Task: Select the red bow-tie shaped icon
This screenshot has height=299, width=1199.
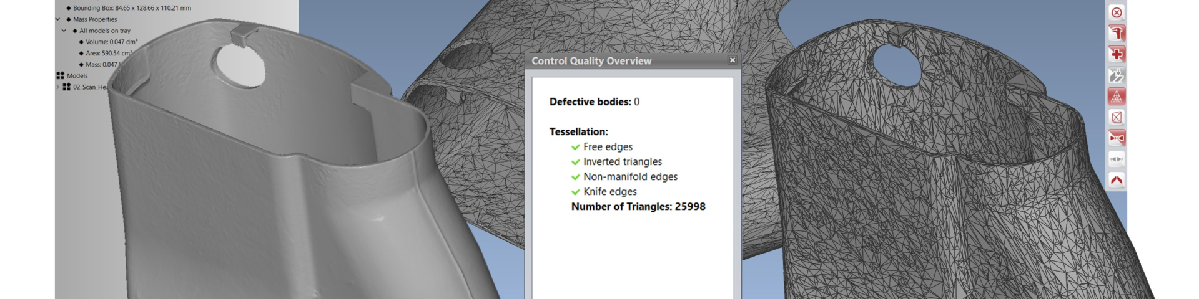Action: tap(1117, 138)
